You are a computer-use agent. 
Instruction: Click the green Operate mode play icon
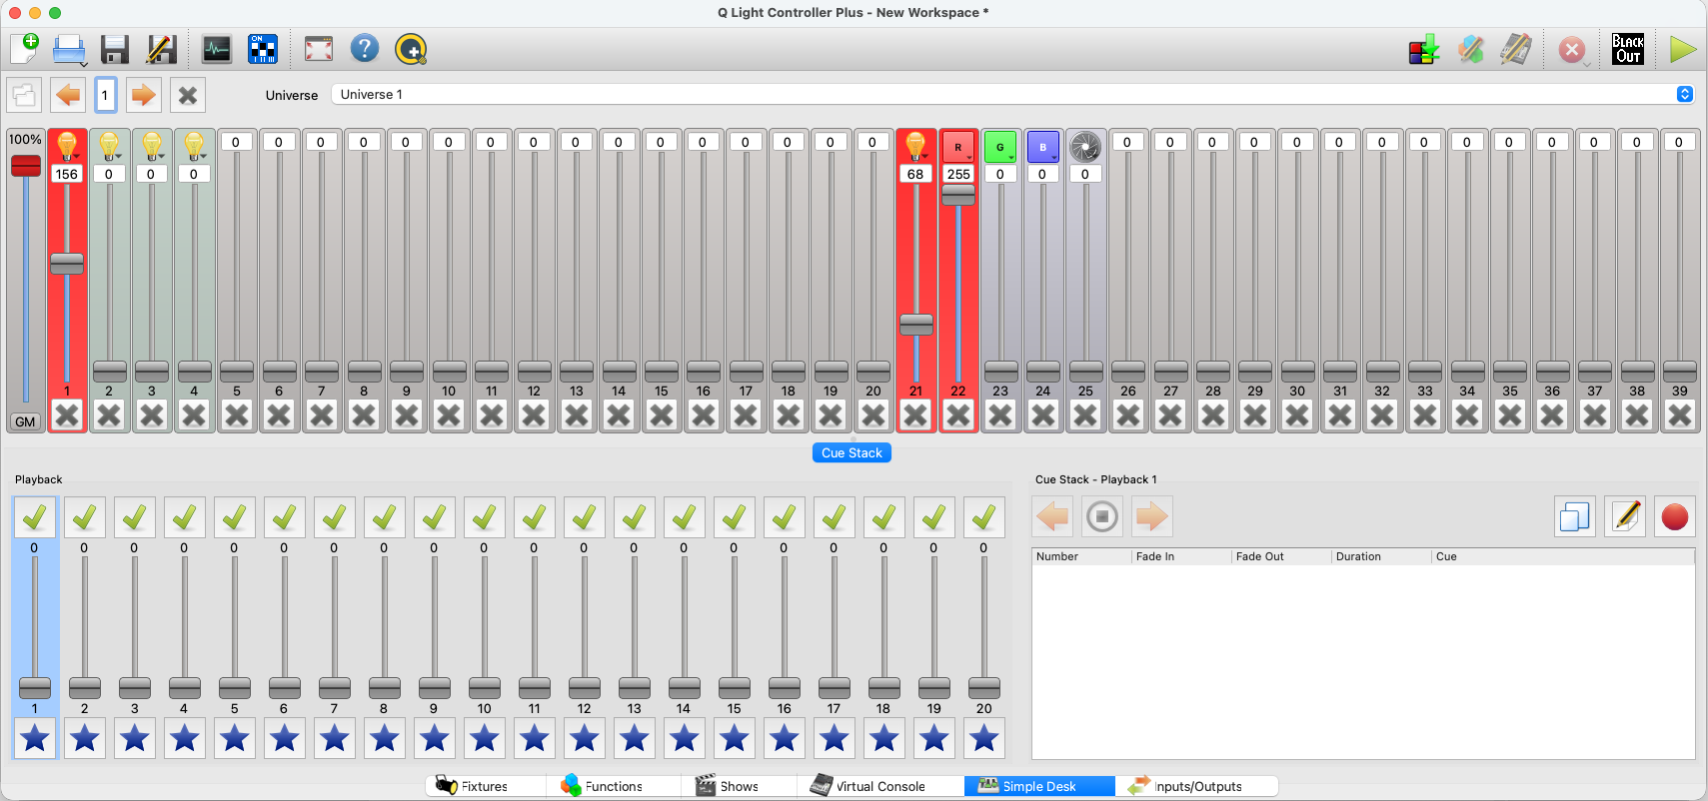click(x=1682, y=49)
